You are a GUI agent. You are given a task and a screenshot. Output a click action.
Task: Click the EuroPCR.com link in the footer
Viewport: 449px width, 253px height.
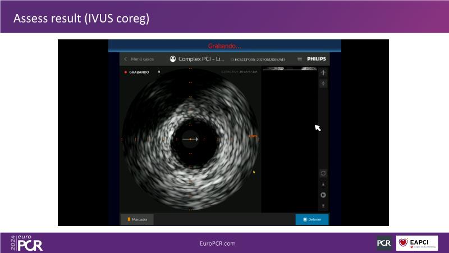217,243
